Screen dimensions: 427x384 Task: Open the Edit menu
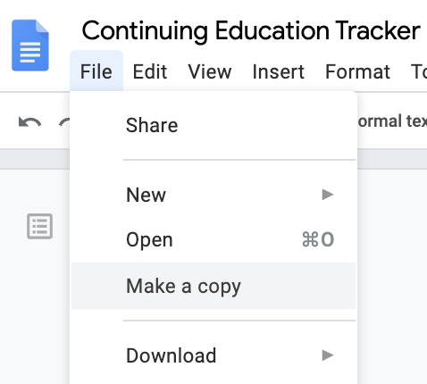(150, 71)
